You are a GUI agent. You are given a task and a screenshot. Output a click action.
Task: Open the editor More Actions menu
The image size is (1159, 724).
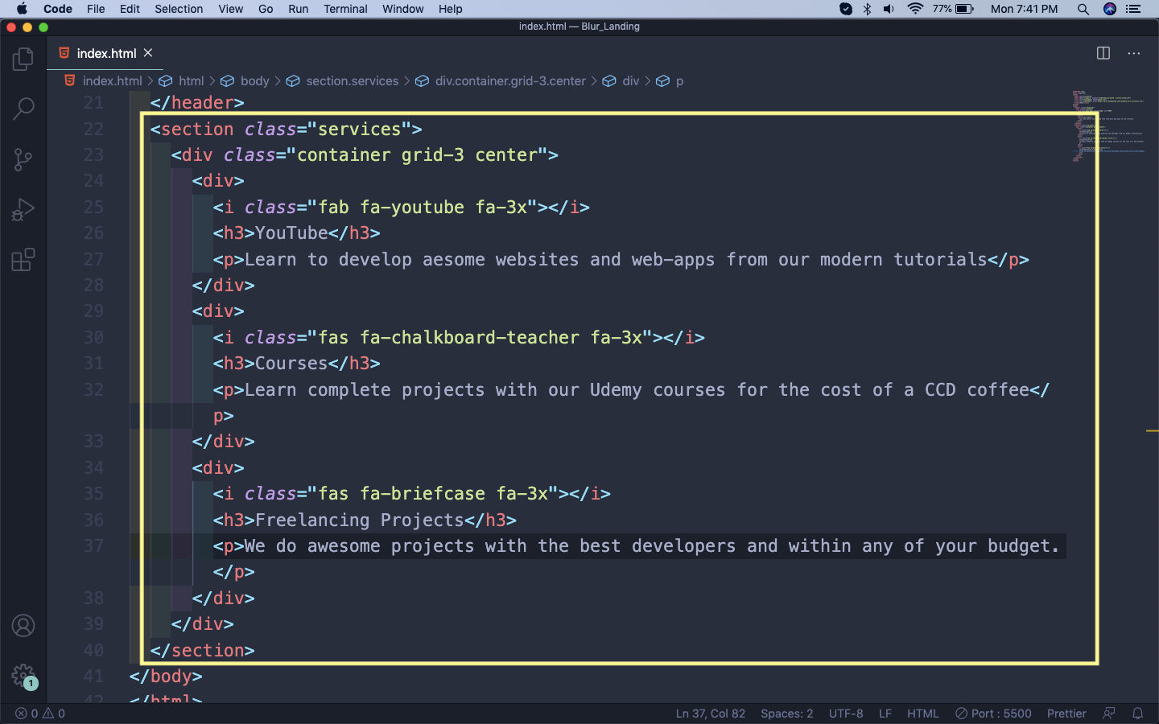pyautogui.click(x=1134, y=53)
